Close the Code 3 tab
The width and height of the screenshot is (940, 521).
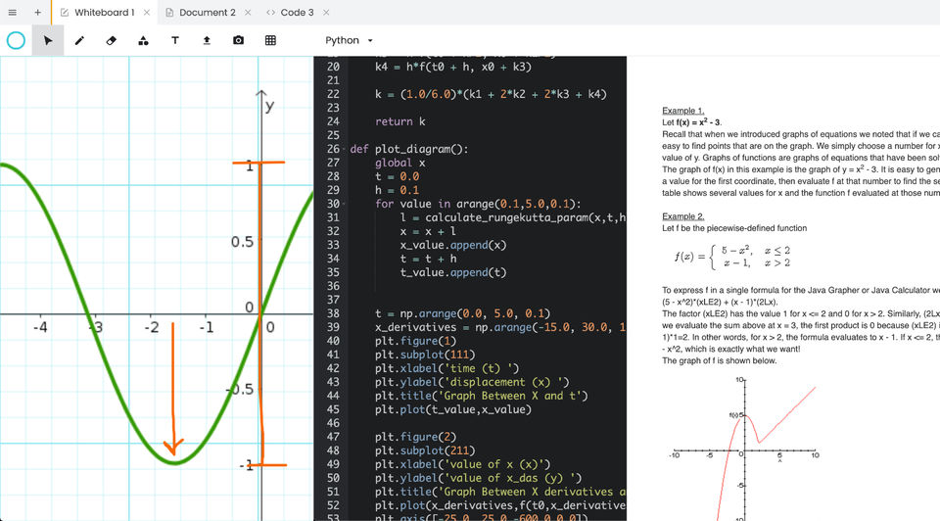325,13
